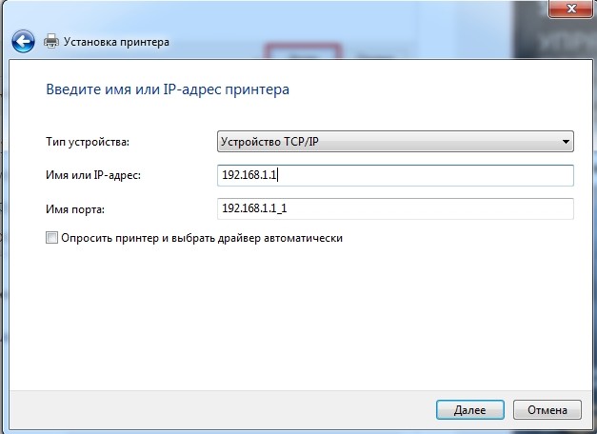This screenshot has width=597, height=434.
Task: Cancel setup via Отмена button
Action: coord(547,410)
